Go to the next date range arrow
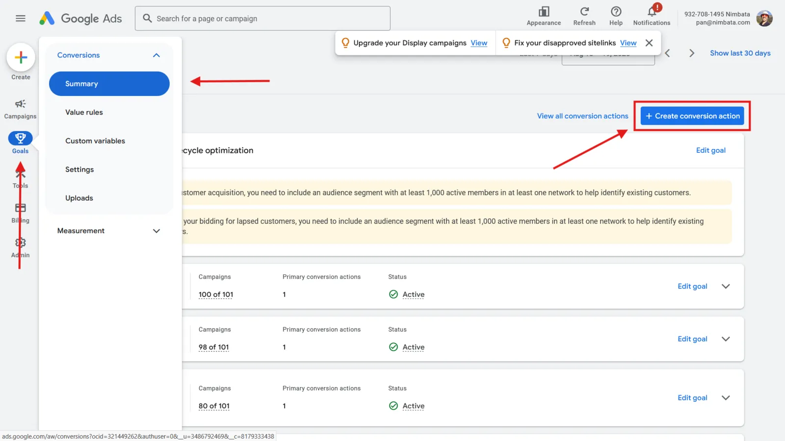 [691, 53]
